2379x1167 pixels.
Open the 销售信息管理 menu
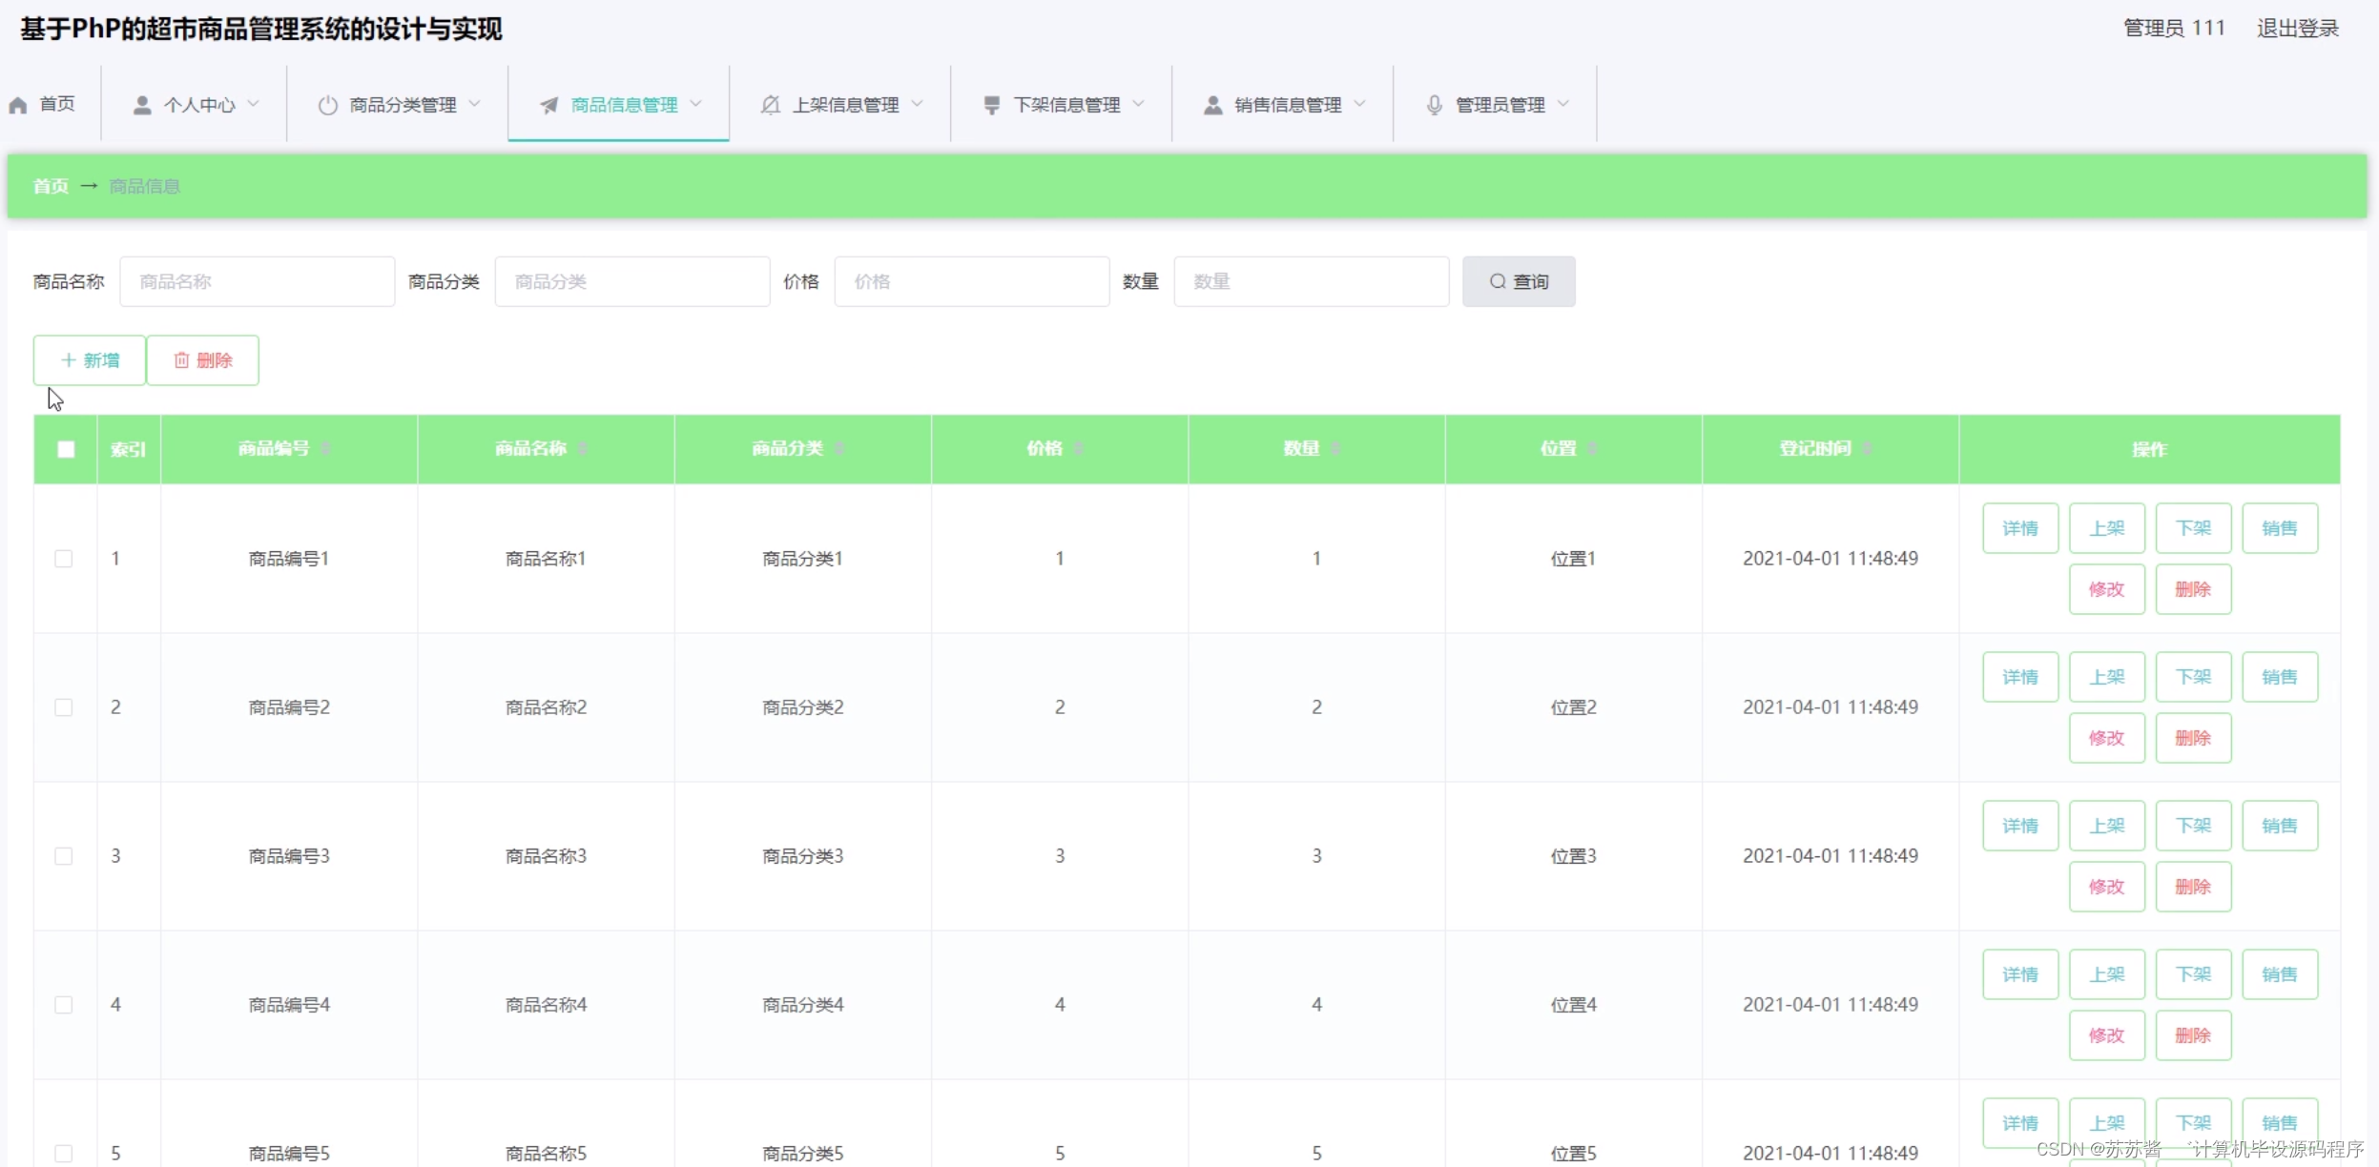pyautogui.click(x=1287, y=105)
